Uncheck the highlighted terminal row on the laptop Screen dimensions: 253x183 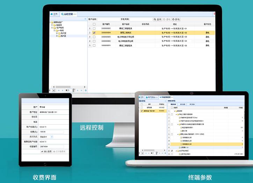point(142,111)
